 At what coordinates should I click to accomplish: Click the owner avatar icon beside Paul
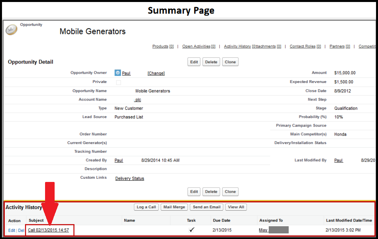click(x=117, y=73)
